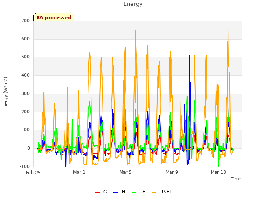Viewport: 267px width, 200px height.
Task: Click the 200 y-axis tick label
Action: [x=25, y=112]
